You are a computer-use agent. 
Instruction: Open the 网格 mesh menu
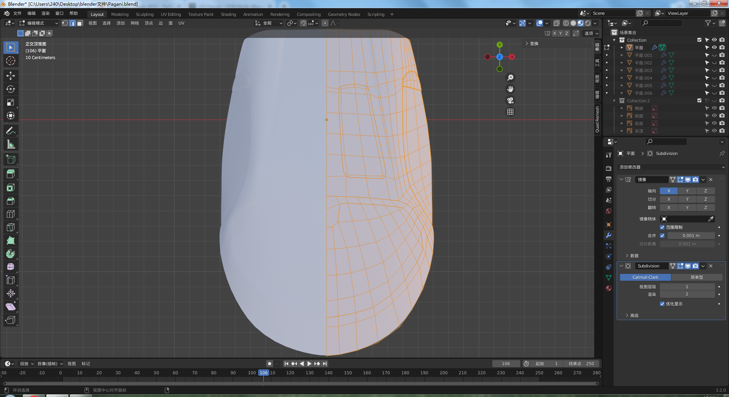click(x=135, y=23)
